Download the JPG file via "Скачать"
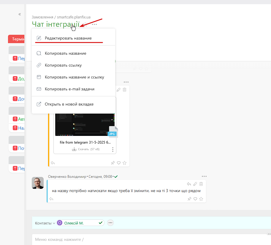This screenshot has height=245, width=271. pos(86,149)
